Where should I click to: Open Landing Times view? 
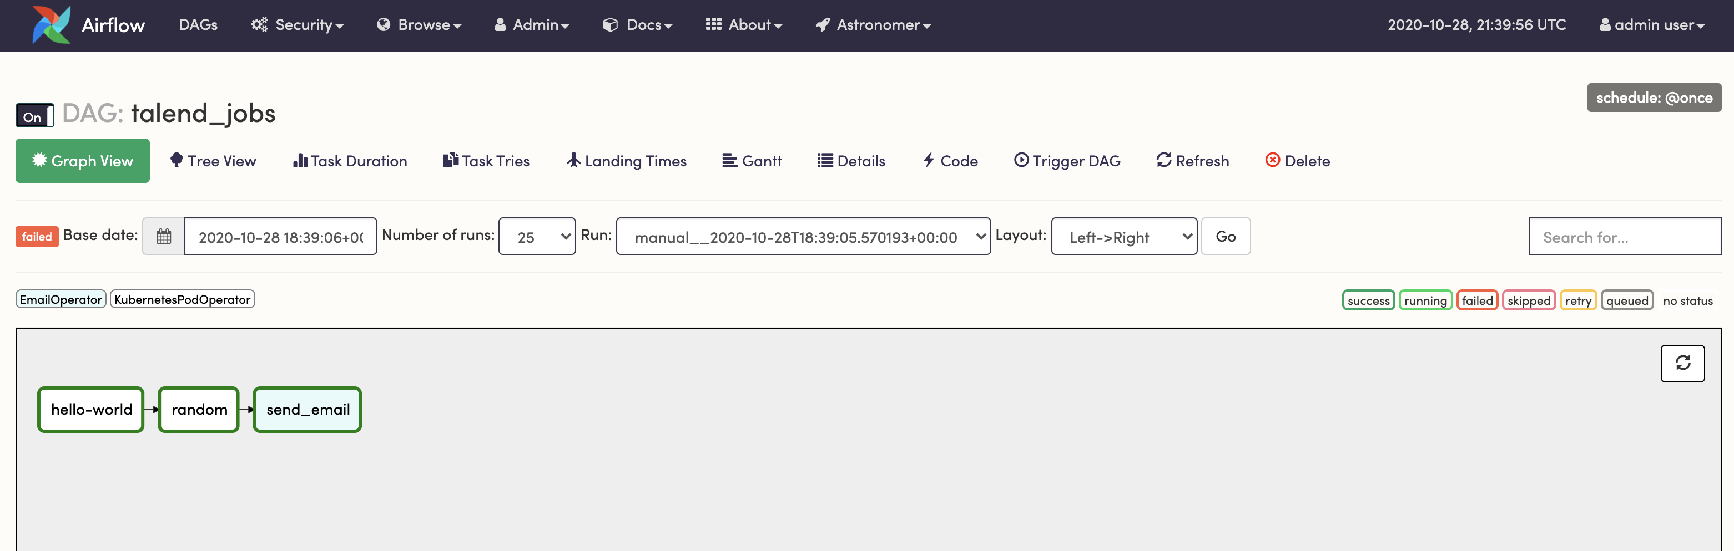click(626, 161)
